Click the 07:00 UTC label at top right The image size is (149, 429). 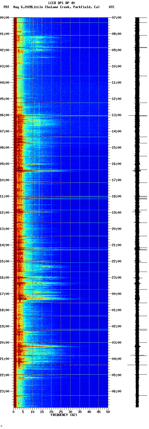tap(117, 18)
